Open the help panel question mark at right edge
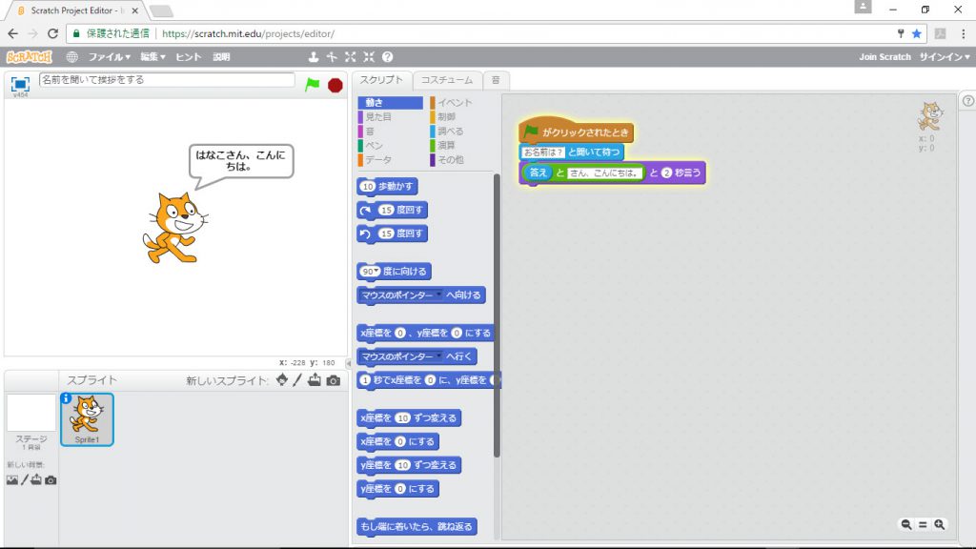976x549 pixels. [x=968, y=101]
